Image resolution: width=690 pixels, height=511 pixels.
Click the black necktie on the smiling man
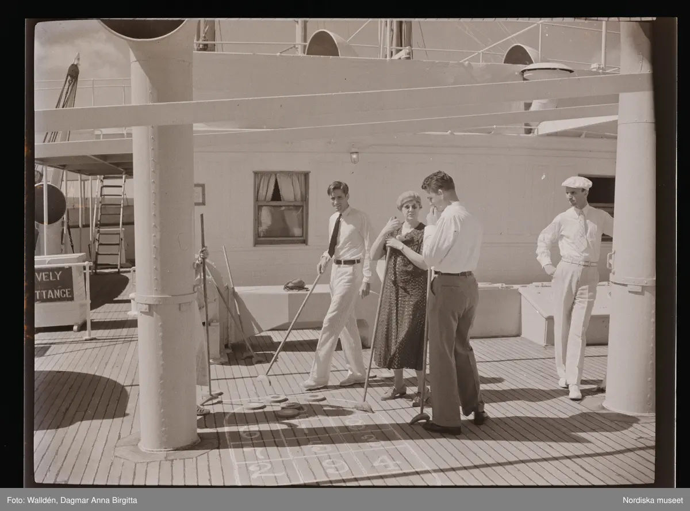click(x=335, y=236)
